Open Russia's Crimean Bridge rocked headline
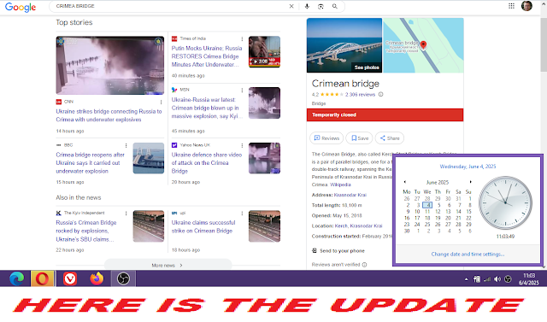 point(86,231)
